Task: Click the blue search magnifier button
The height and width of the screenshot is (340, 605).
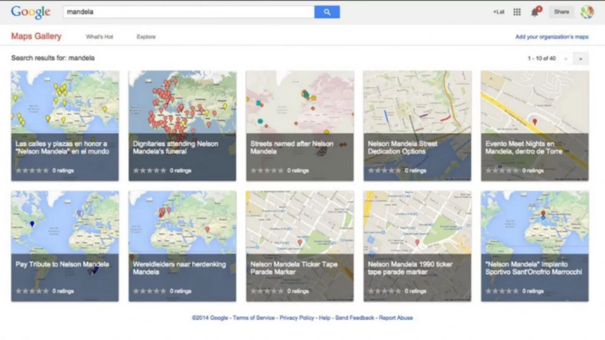Action: point(327,12)
